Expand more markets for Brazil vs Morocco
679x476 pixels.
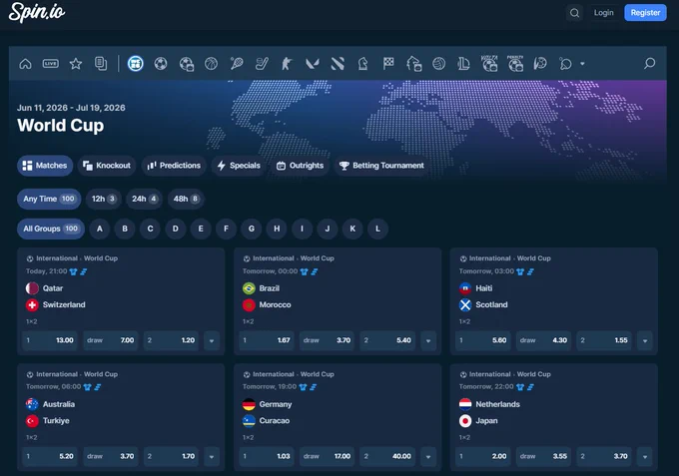click(428, 340)
